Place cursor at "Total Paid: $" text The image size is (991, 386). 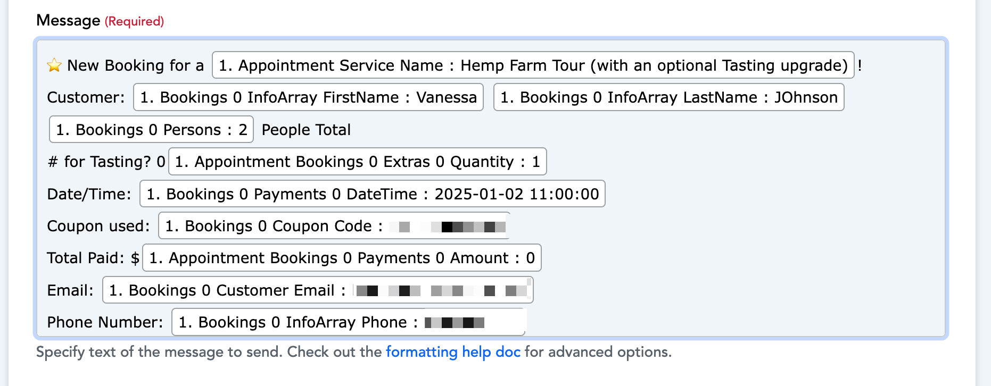click(x=93, y=258)
